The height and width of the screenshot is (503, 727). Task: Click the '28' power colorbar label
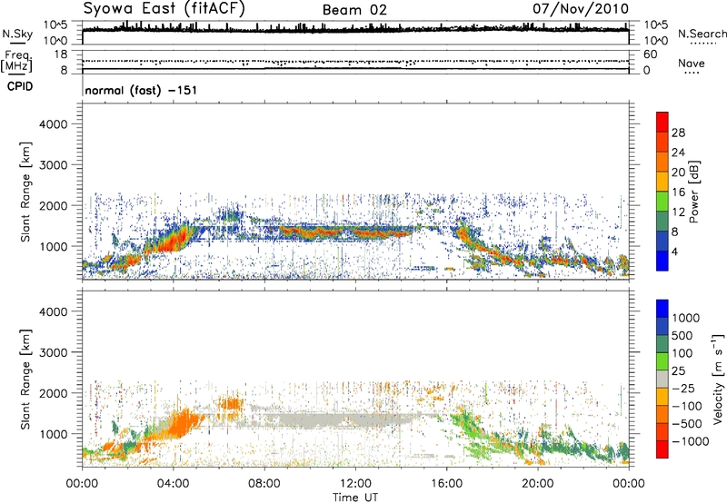tap(678, 133)
